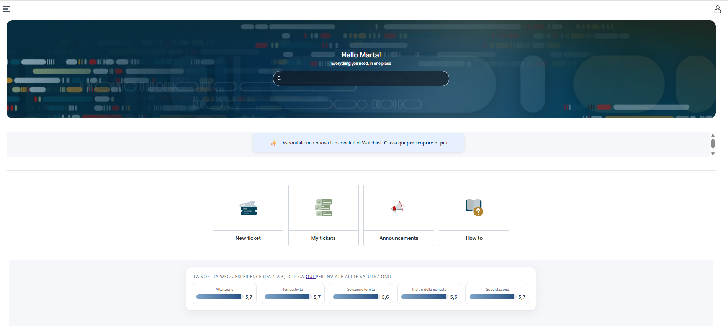Click the How to book icon
728x326 pixels.
[474, 207]
